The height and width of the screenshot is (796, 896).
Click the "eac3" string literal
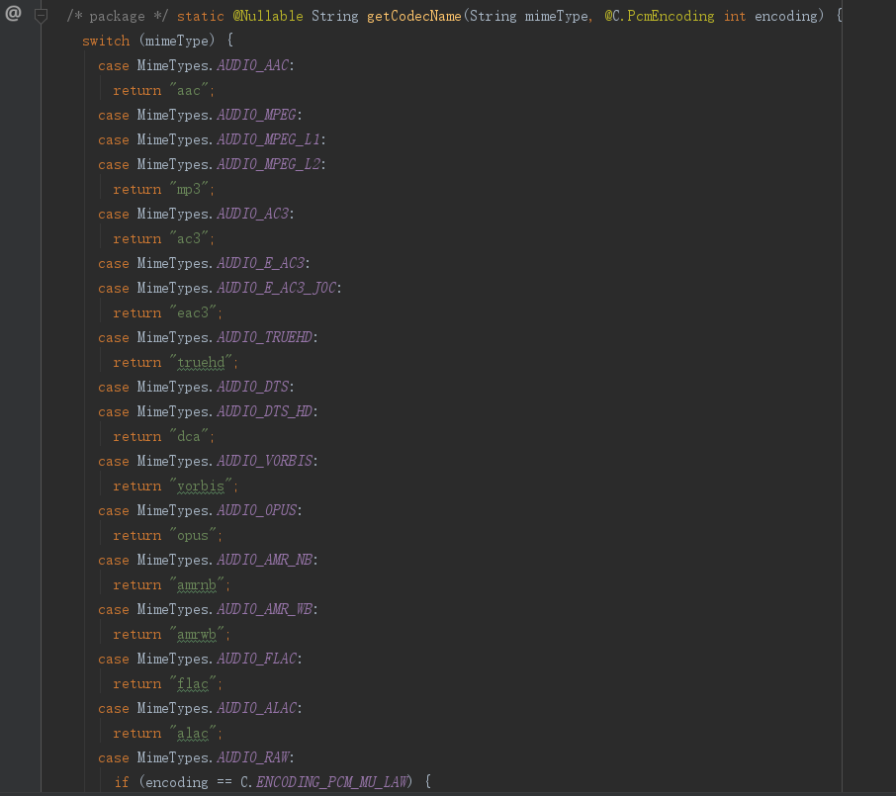(x=193, y=312)
